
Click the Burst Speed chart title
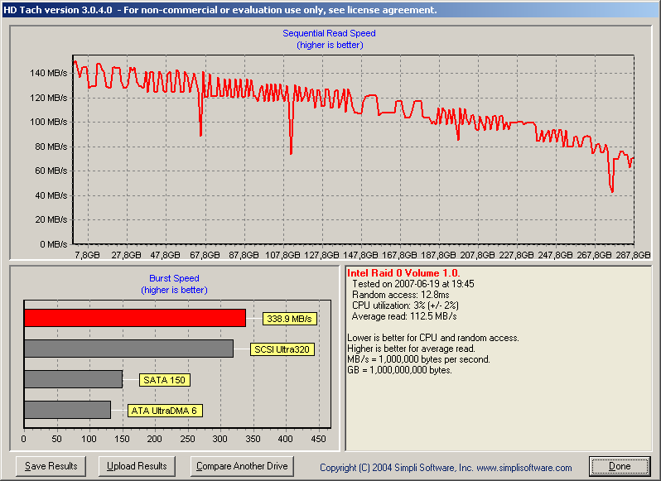point(174,278)
